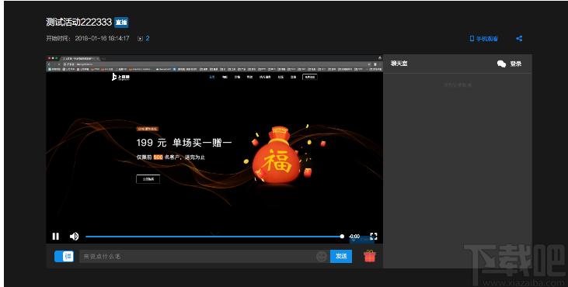Open the emoji picker smiley icon
Image resolution: width=568 pixels, height=287 pixels.
coord(322,256)
